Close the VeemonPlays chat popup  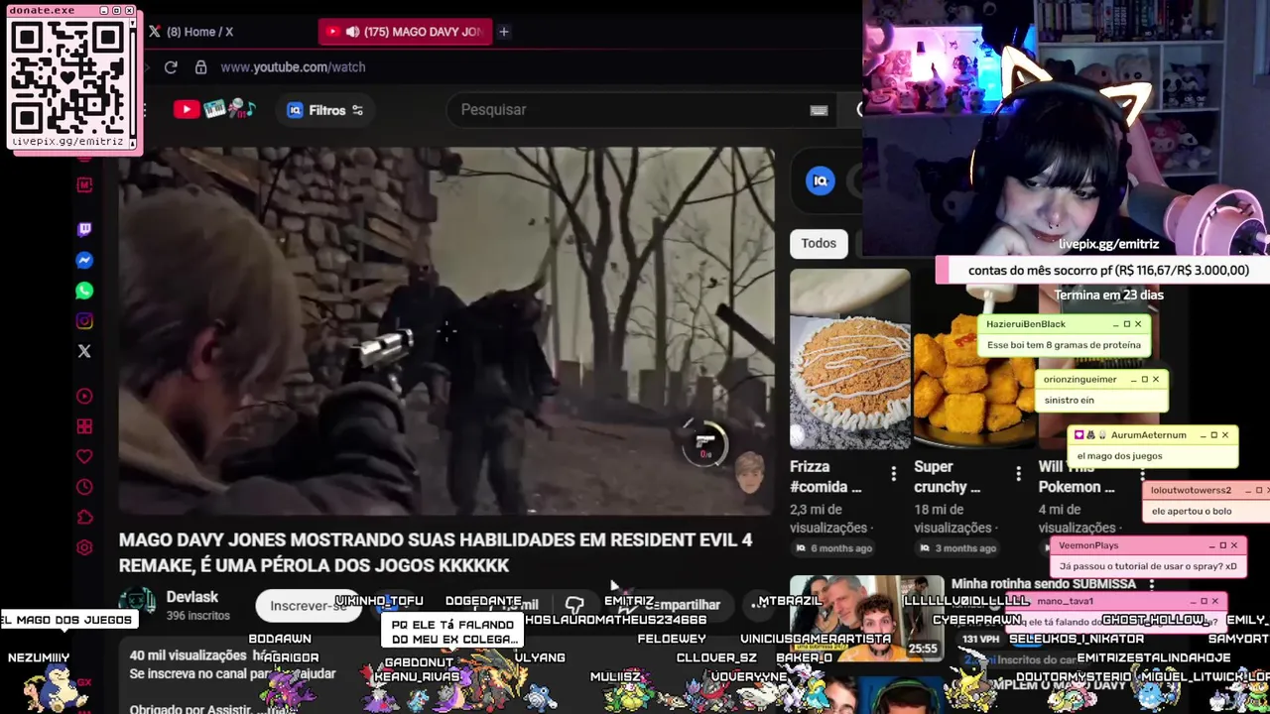1234,545
